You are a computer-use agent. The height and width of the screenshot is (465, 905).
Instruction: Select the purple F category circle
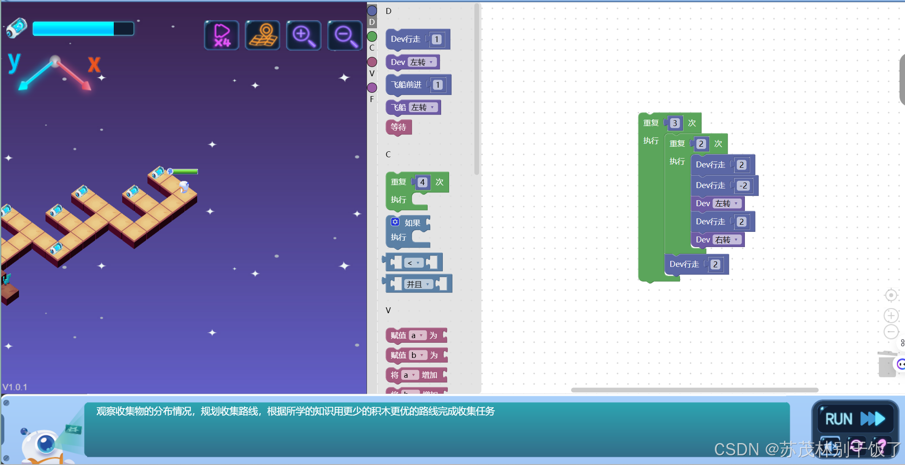[x=372, y=88]
